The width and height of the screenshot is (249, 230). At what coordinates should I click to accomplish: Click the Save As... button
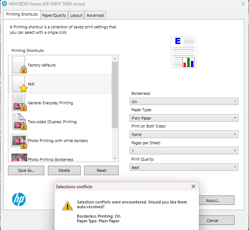coord(26,170)
